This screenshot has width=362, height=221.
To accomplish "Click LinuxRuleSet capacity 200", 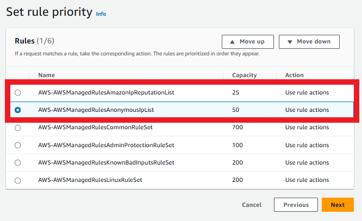I will point(238,180).
